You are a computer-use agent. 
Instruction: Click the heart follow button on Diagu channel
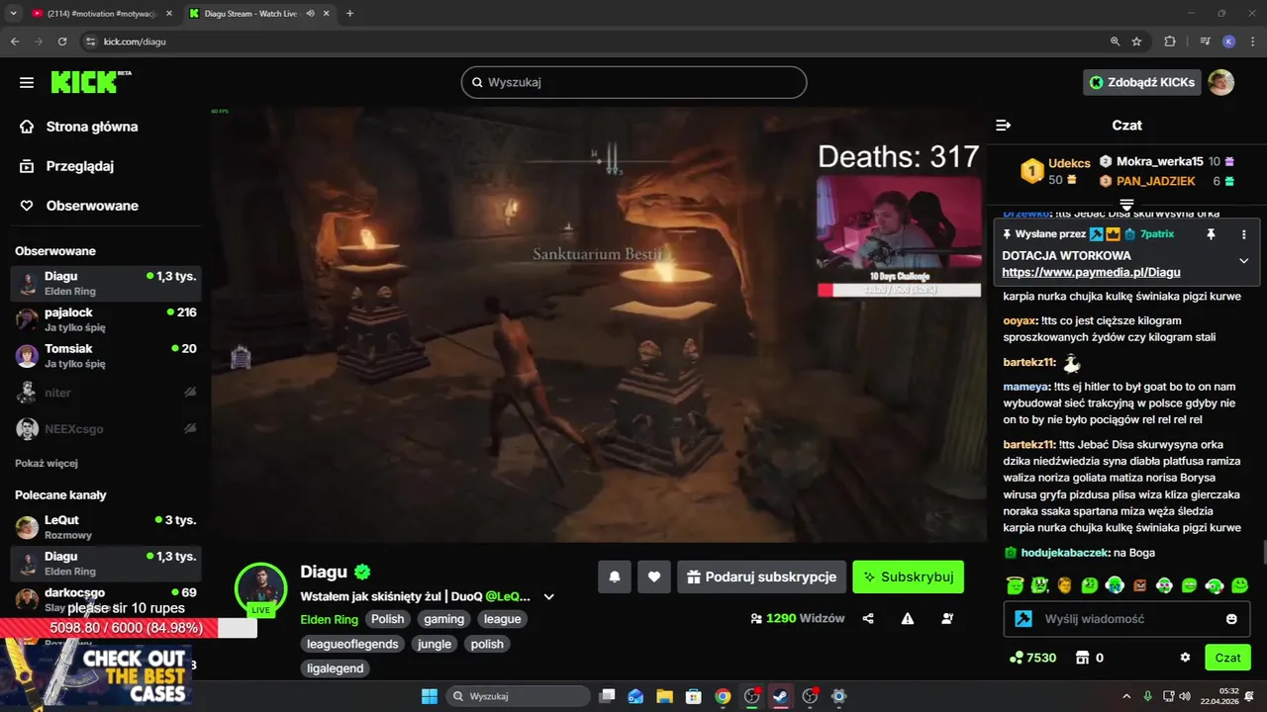[654, 577]
